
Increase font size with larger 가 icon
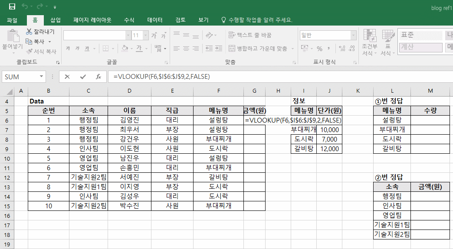154,35
